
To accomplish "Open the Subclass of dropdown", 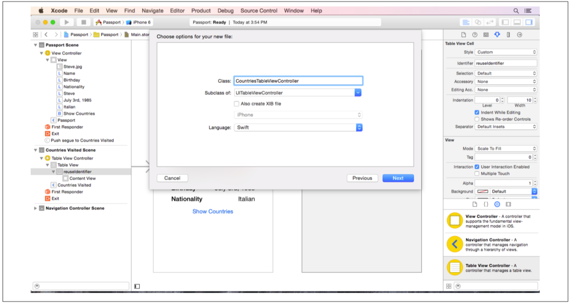I will tap(358, 93).
